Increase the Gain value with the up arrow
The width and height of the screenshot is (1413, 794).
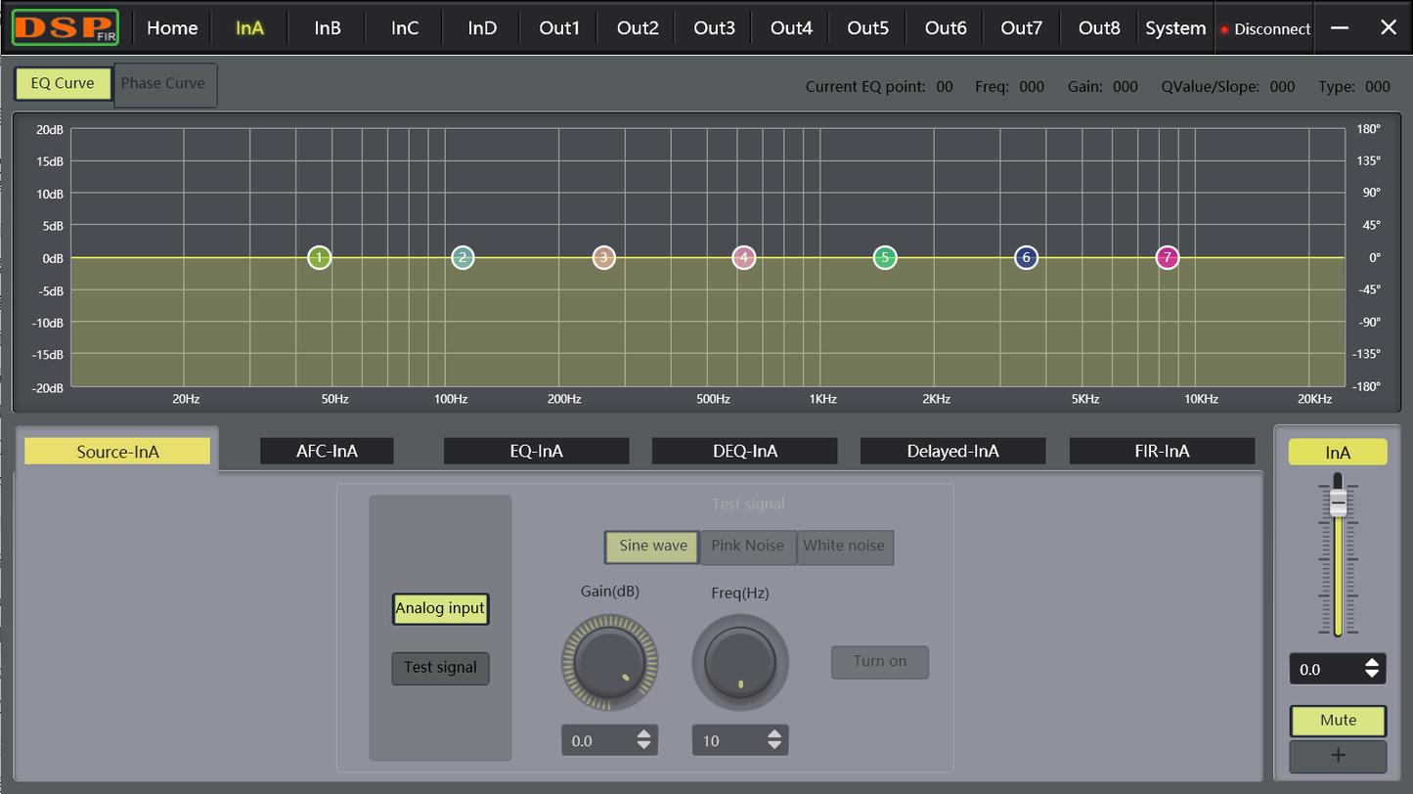(643, 734)
